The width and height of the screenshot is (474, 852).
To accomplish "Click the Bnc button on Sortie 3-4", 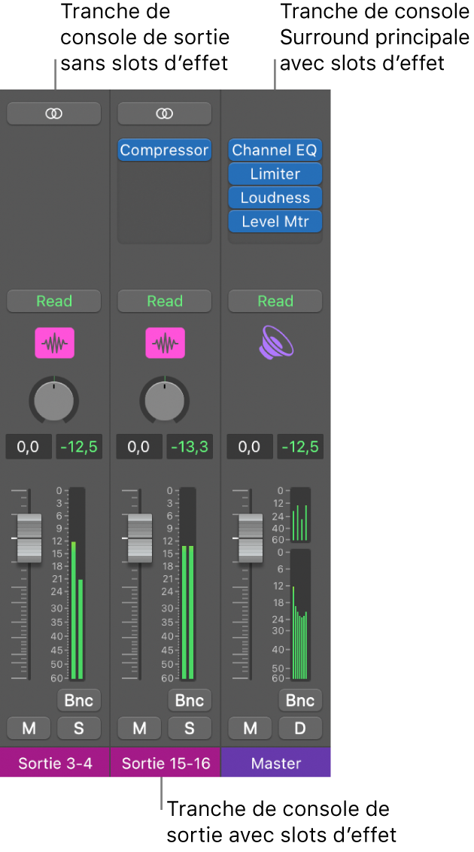I will coord(79,700).
